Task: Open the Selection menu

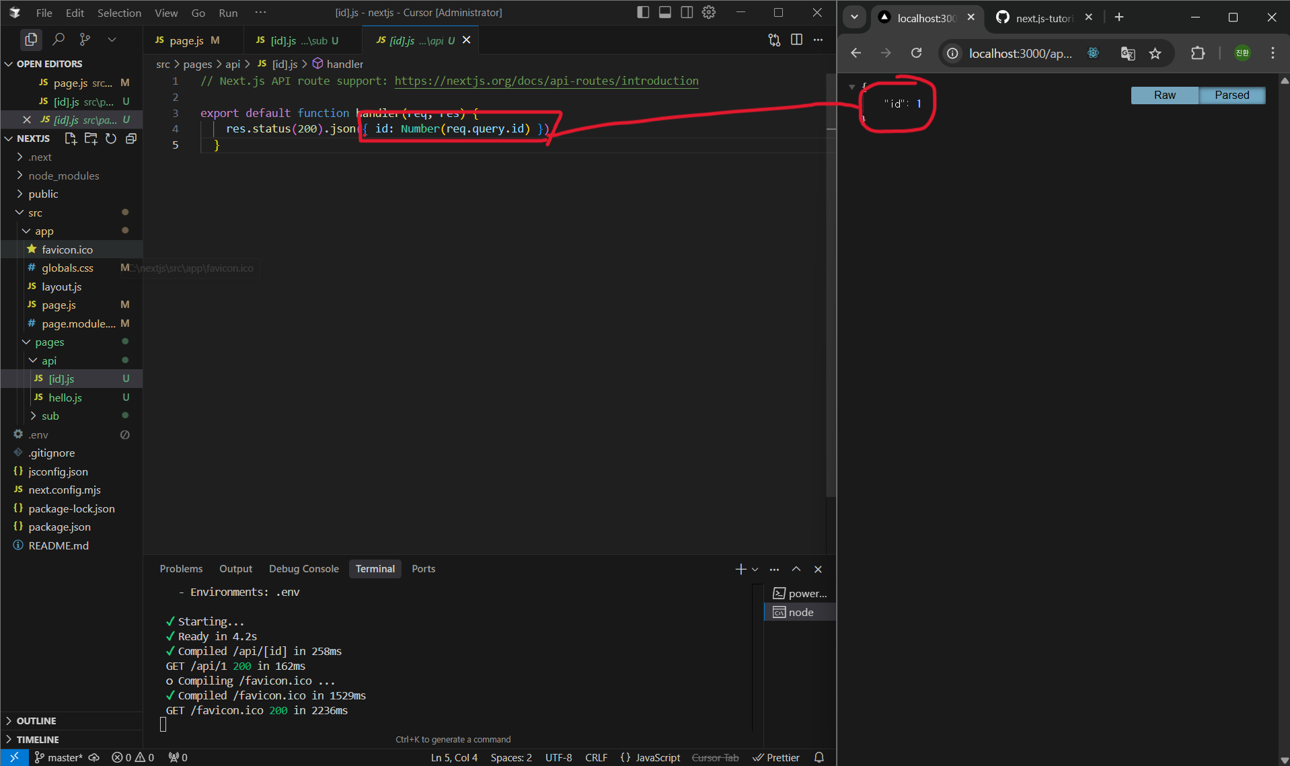Action: point(119,12)
